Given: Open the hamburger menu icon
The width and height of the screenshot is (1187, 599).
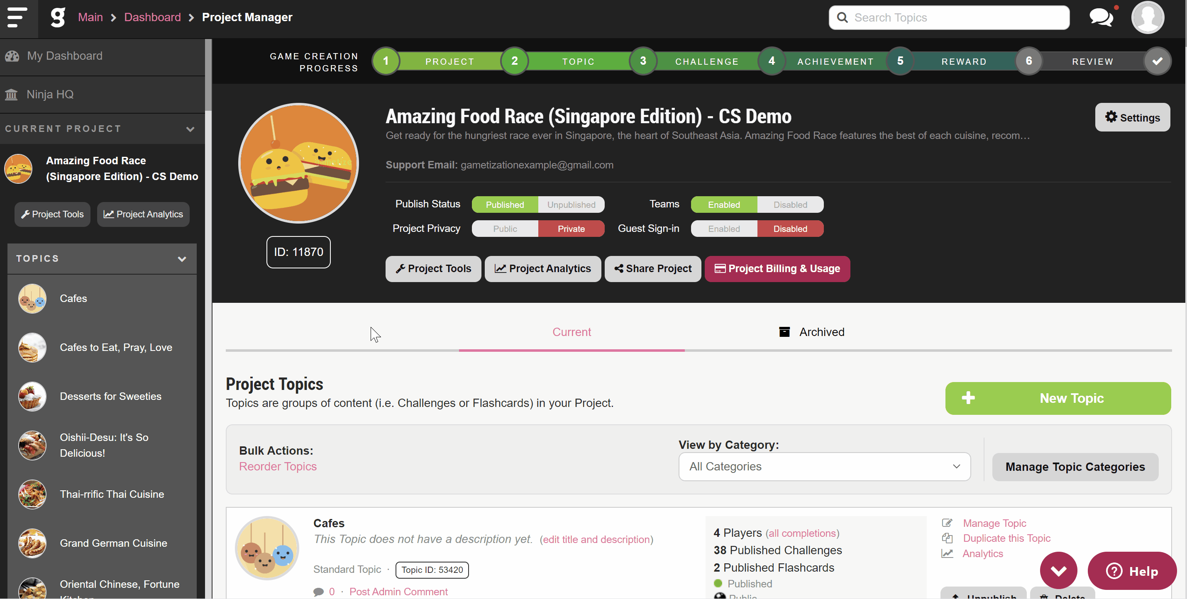Looking at the screenshot, I should click(17, 17).
